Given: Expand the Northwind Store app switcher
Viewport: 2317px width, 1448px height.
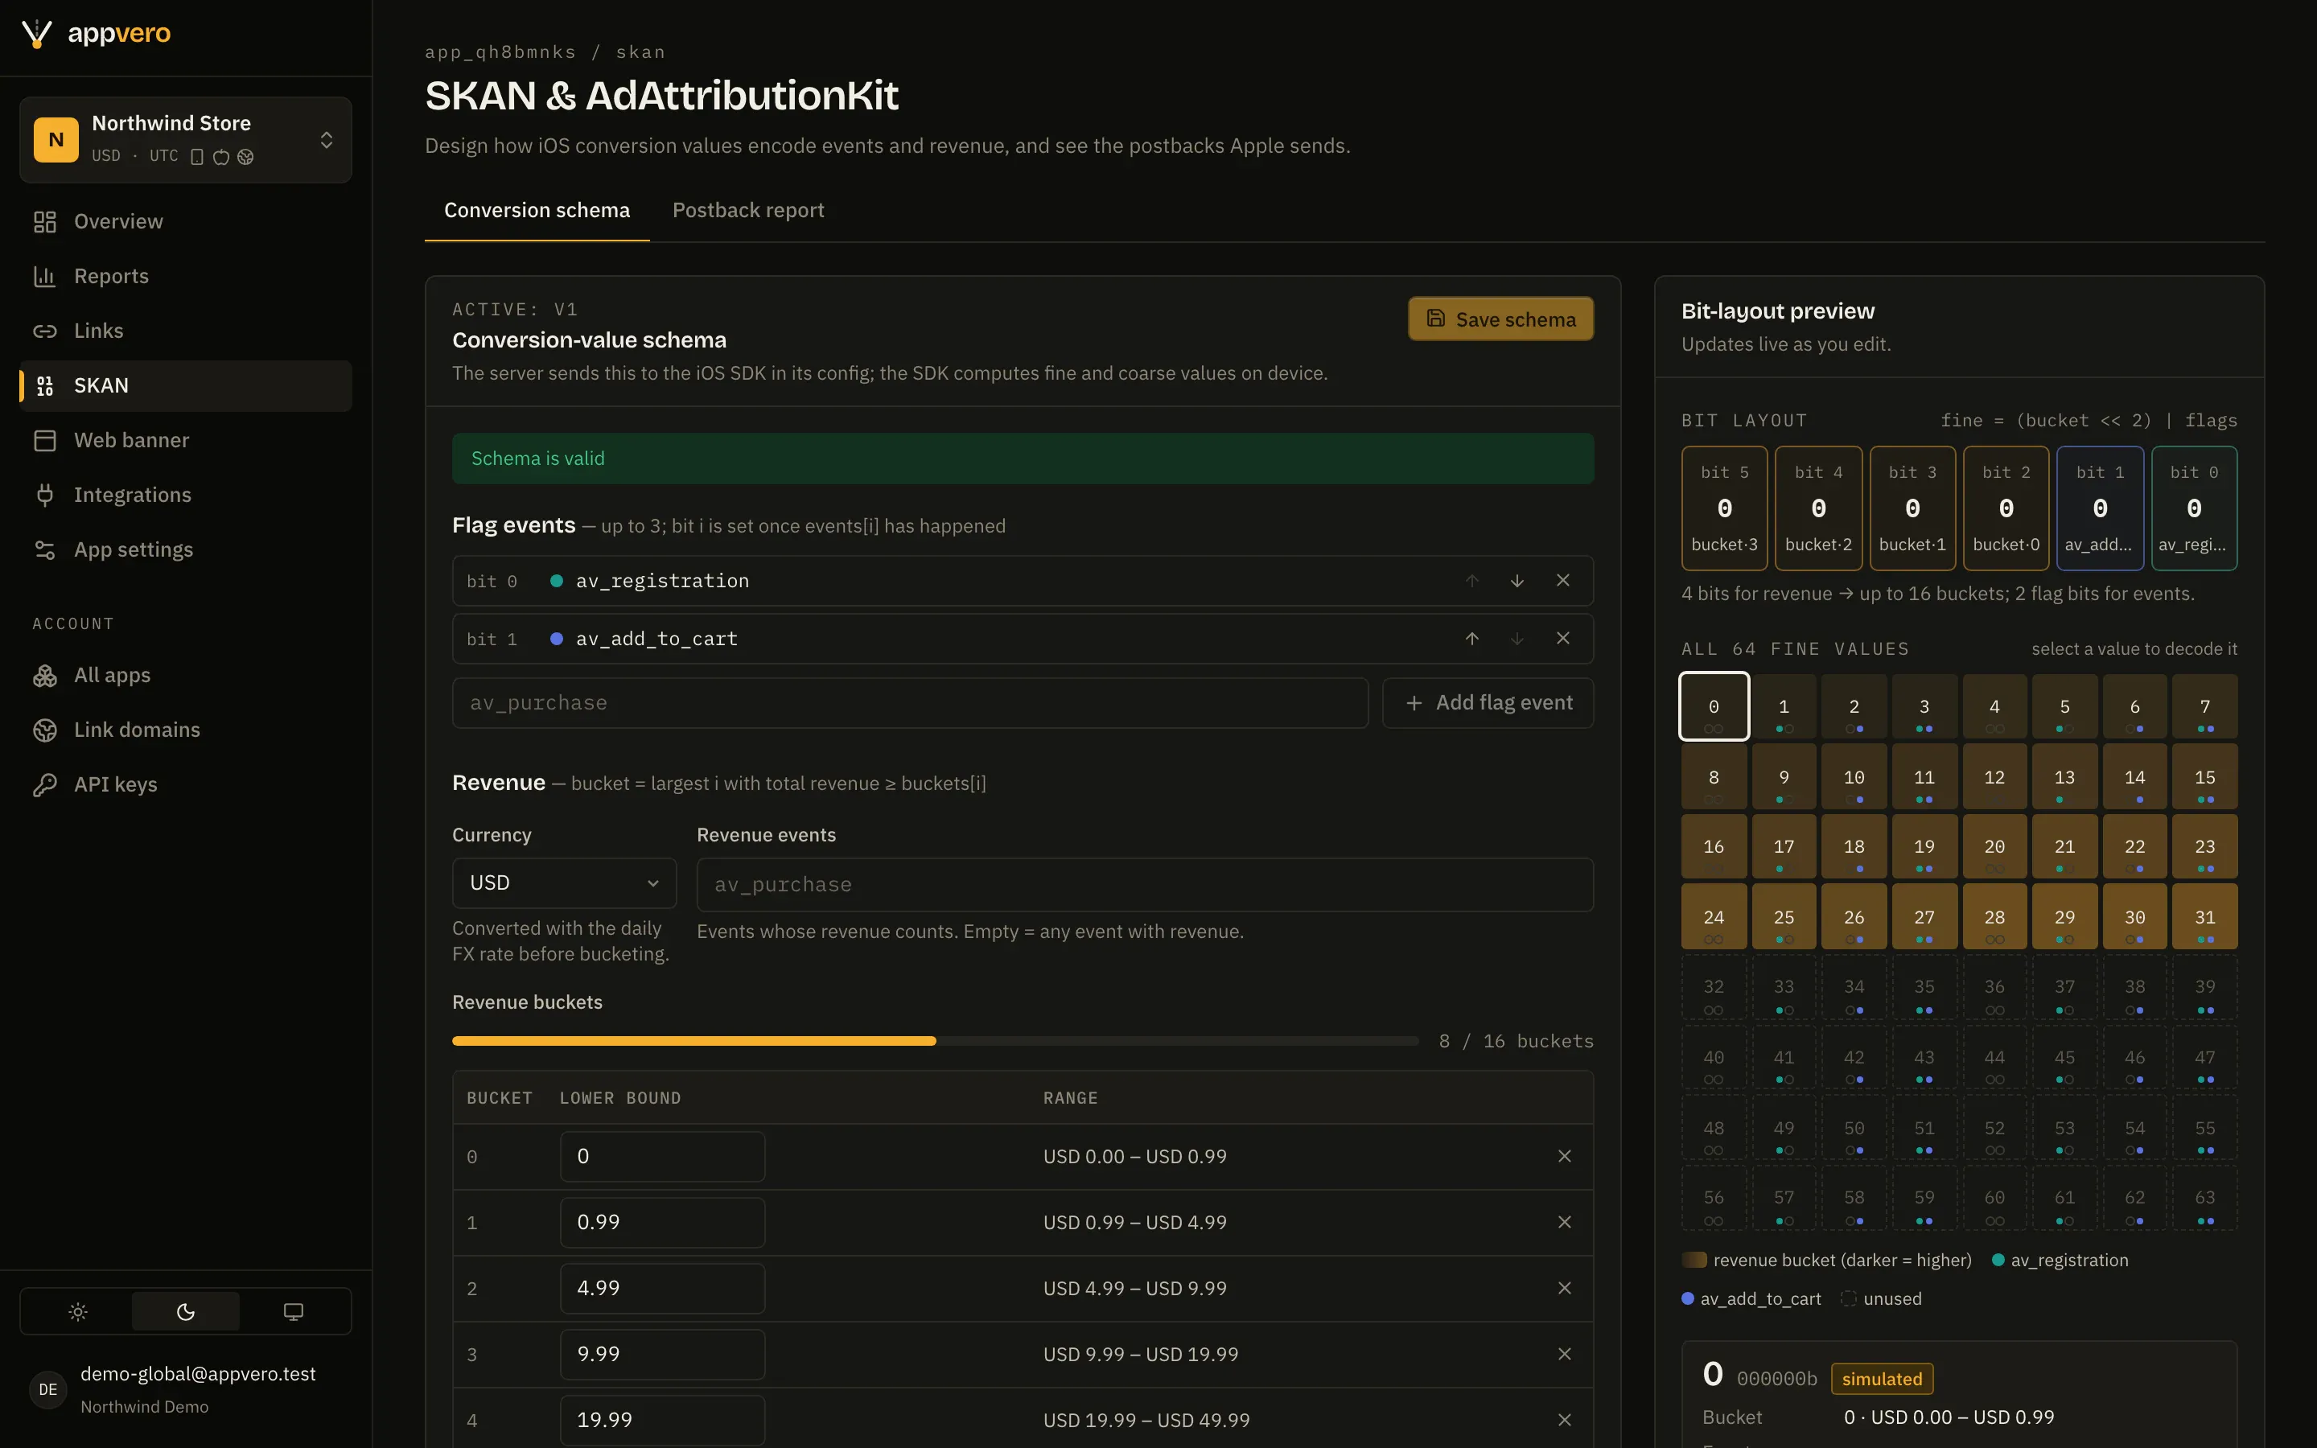Looking at the screenshot, I should coord(186,140).
